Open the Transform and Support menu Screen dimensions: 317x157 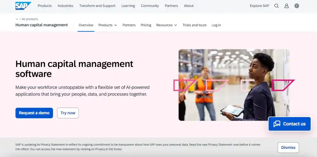[97, 6]
